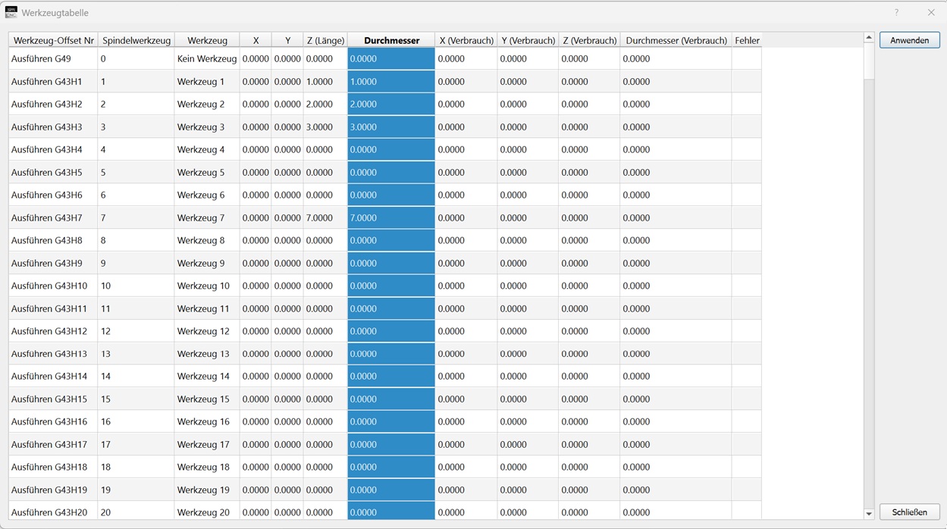Click the Werkzeug 10 name cell
The image size is (947, 529).
[207, 286]
